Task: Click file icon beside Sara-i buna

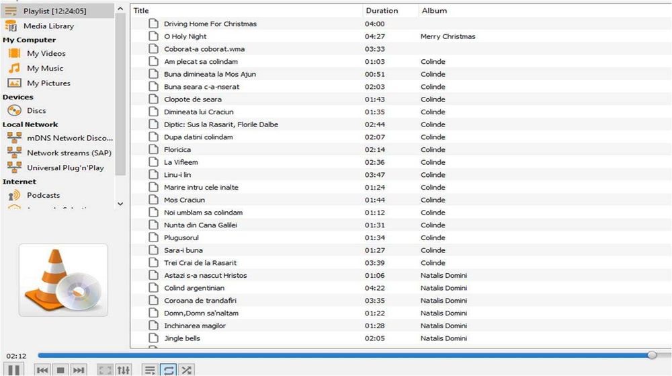Action: pos(153,250)
